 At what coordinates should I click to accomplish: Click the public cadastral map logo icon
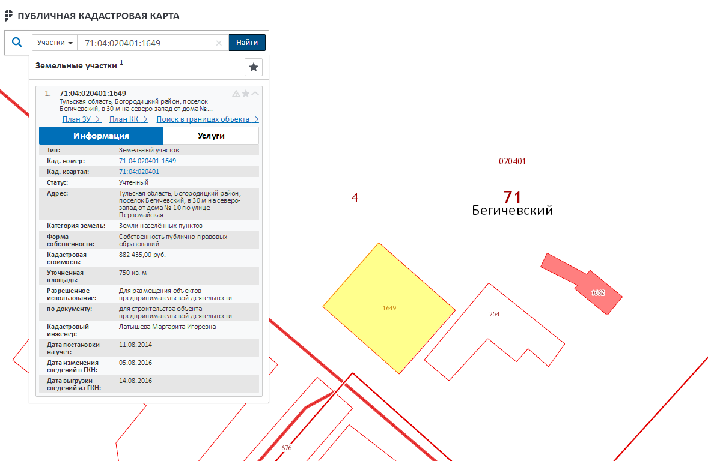point(8,16)
